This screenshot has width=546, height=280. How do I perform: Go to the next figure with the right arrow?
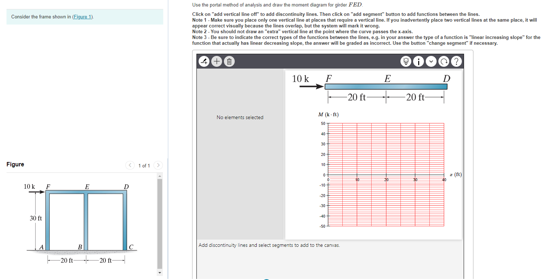158,165
